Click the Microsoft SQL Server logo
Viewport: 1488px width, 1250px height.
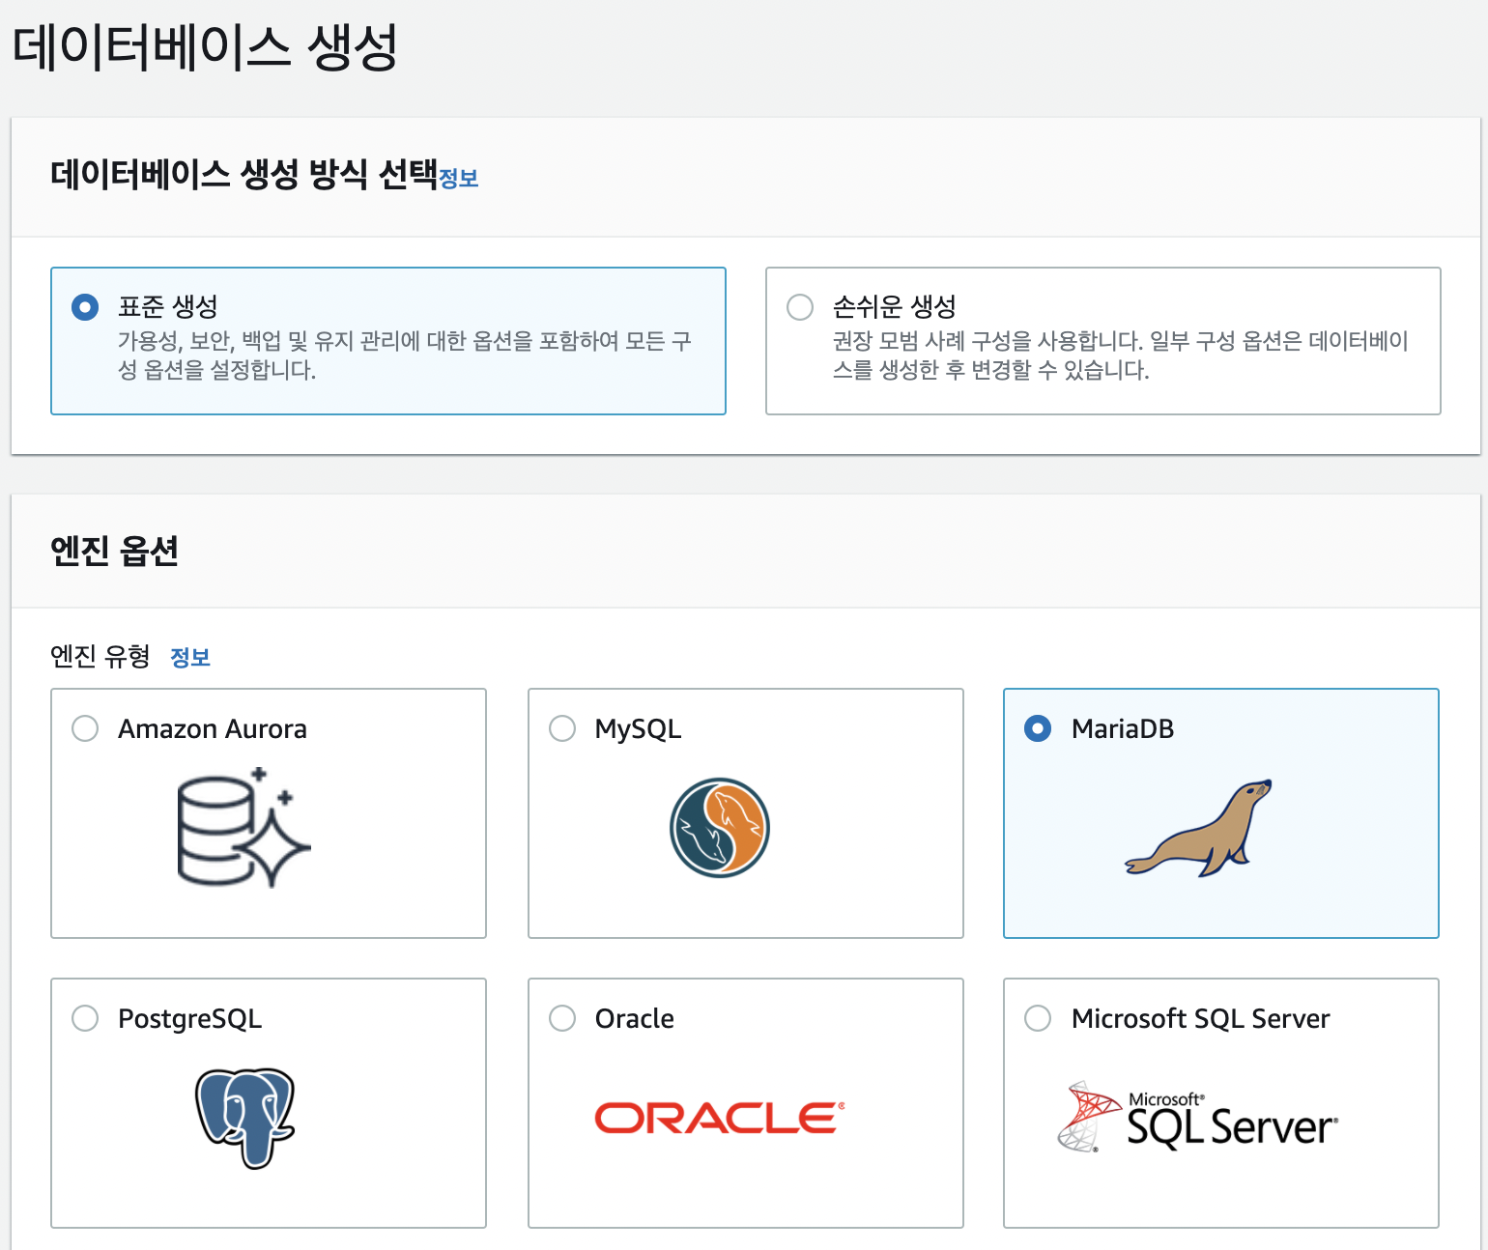click(x=1198, y=1118)
